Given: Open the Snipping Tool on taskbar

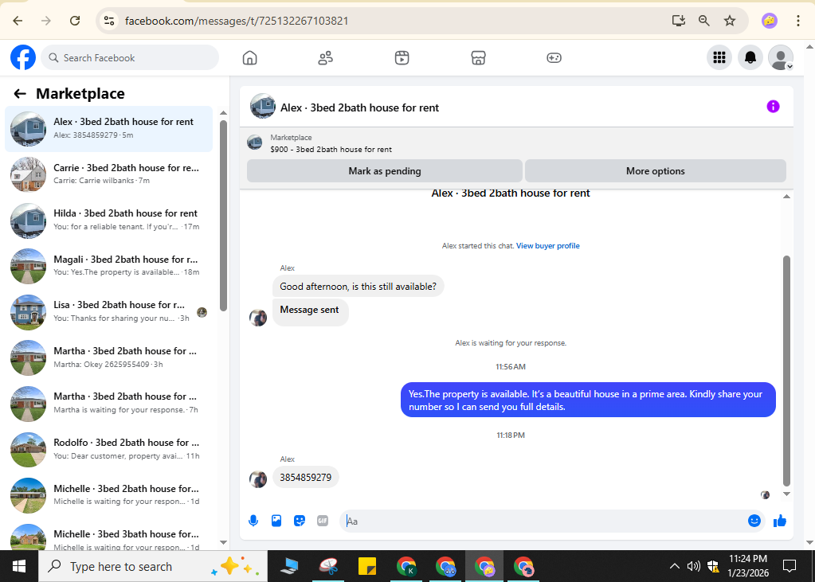Looking at the screenshot, I should (x=328, y=566).
